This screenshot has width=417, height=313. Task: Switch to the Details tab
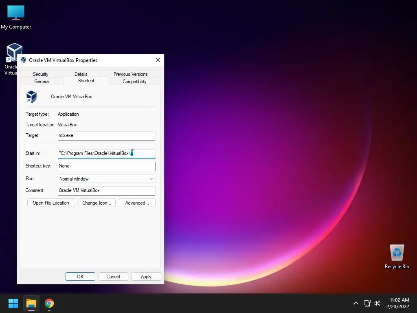pyautogui.click(x=81, y=74)
